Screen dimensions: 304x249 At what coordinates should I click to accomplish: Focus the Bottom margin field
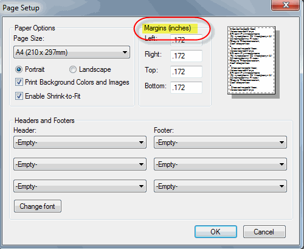(x=186, y=88)
